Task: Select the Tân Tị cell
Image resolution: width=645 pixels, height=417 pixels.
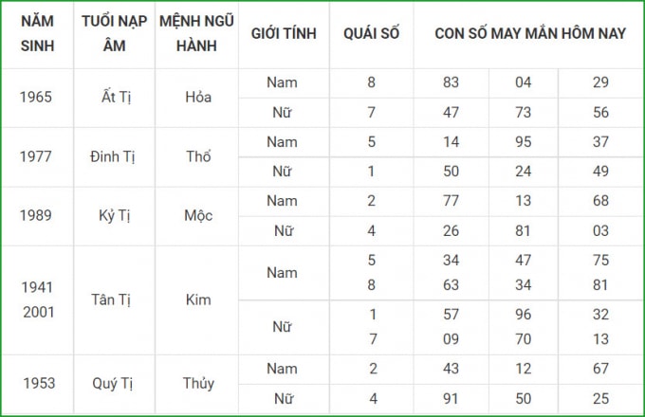Action: pos(111,299)
